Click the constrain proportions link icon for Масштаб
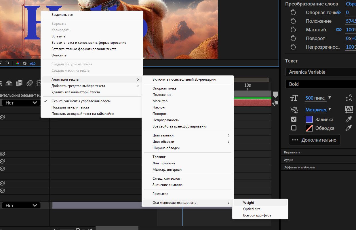This screenshot has height=230, width=356. click(339, 30)
